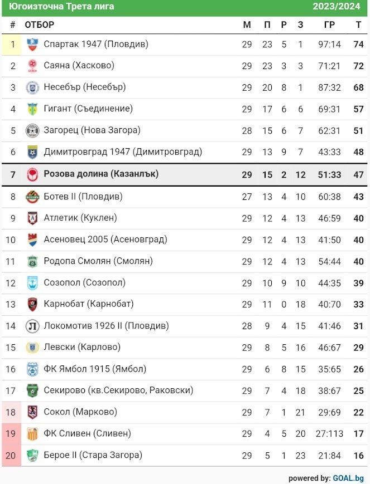Click the ФК Сливен striped crest
The height and width of the screenshot is (484, 370).
point(32,434)
